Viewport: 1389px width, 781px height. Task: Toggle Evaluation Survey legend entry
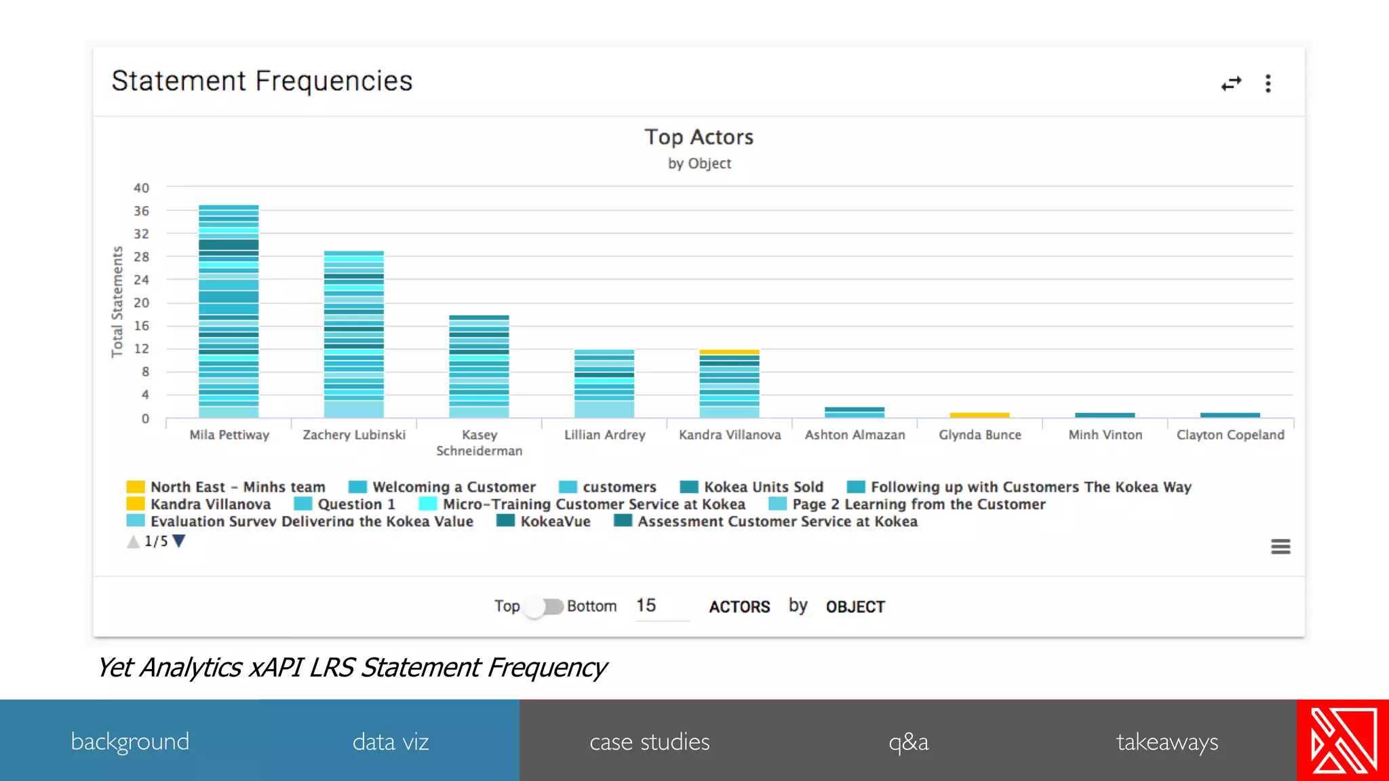pos(300,521)
